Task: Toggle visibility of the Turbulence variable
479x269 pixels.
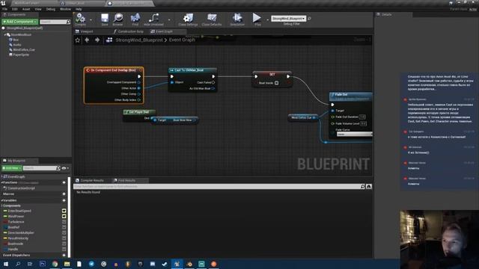Action: pos(64,222)
